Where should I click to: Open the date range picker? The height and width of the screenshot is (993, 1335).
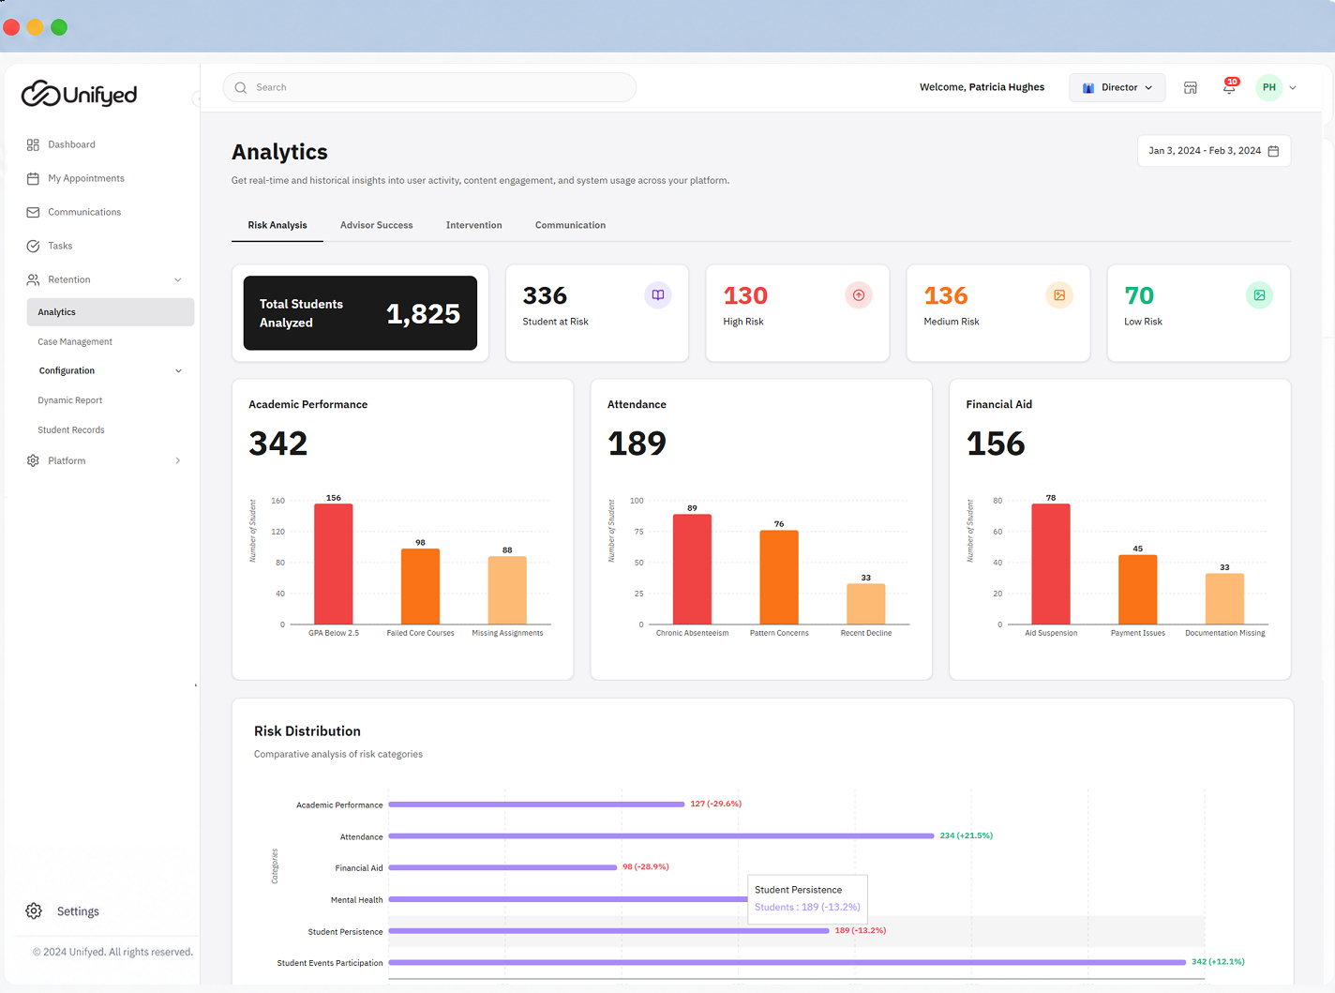tap(1214, 151)
